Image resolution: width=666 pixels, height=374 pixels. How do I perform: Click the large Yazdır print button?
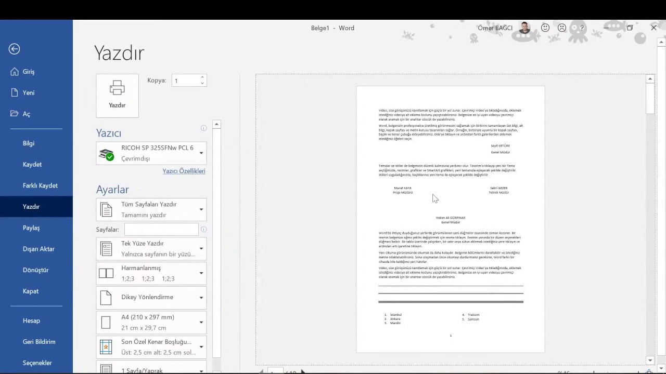click(117, 96)
